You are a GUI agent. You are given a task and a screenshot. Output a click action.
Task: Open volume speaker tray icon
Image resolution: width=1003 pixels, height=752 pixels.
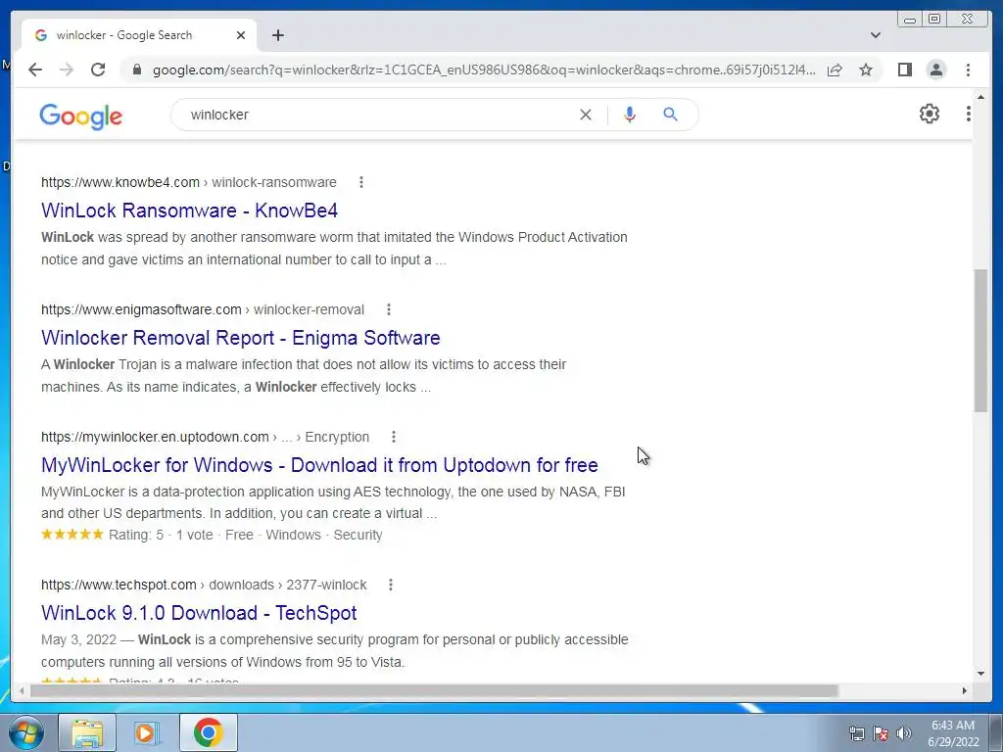tap(903, 734)
